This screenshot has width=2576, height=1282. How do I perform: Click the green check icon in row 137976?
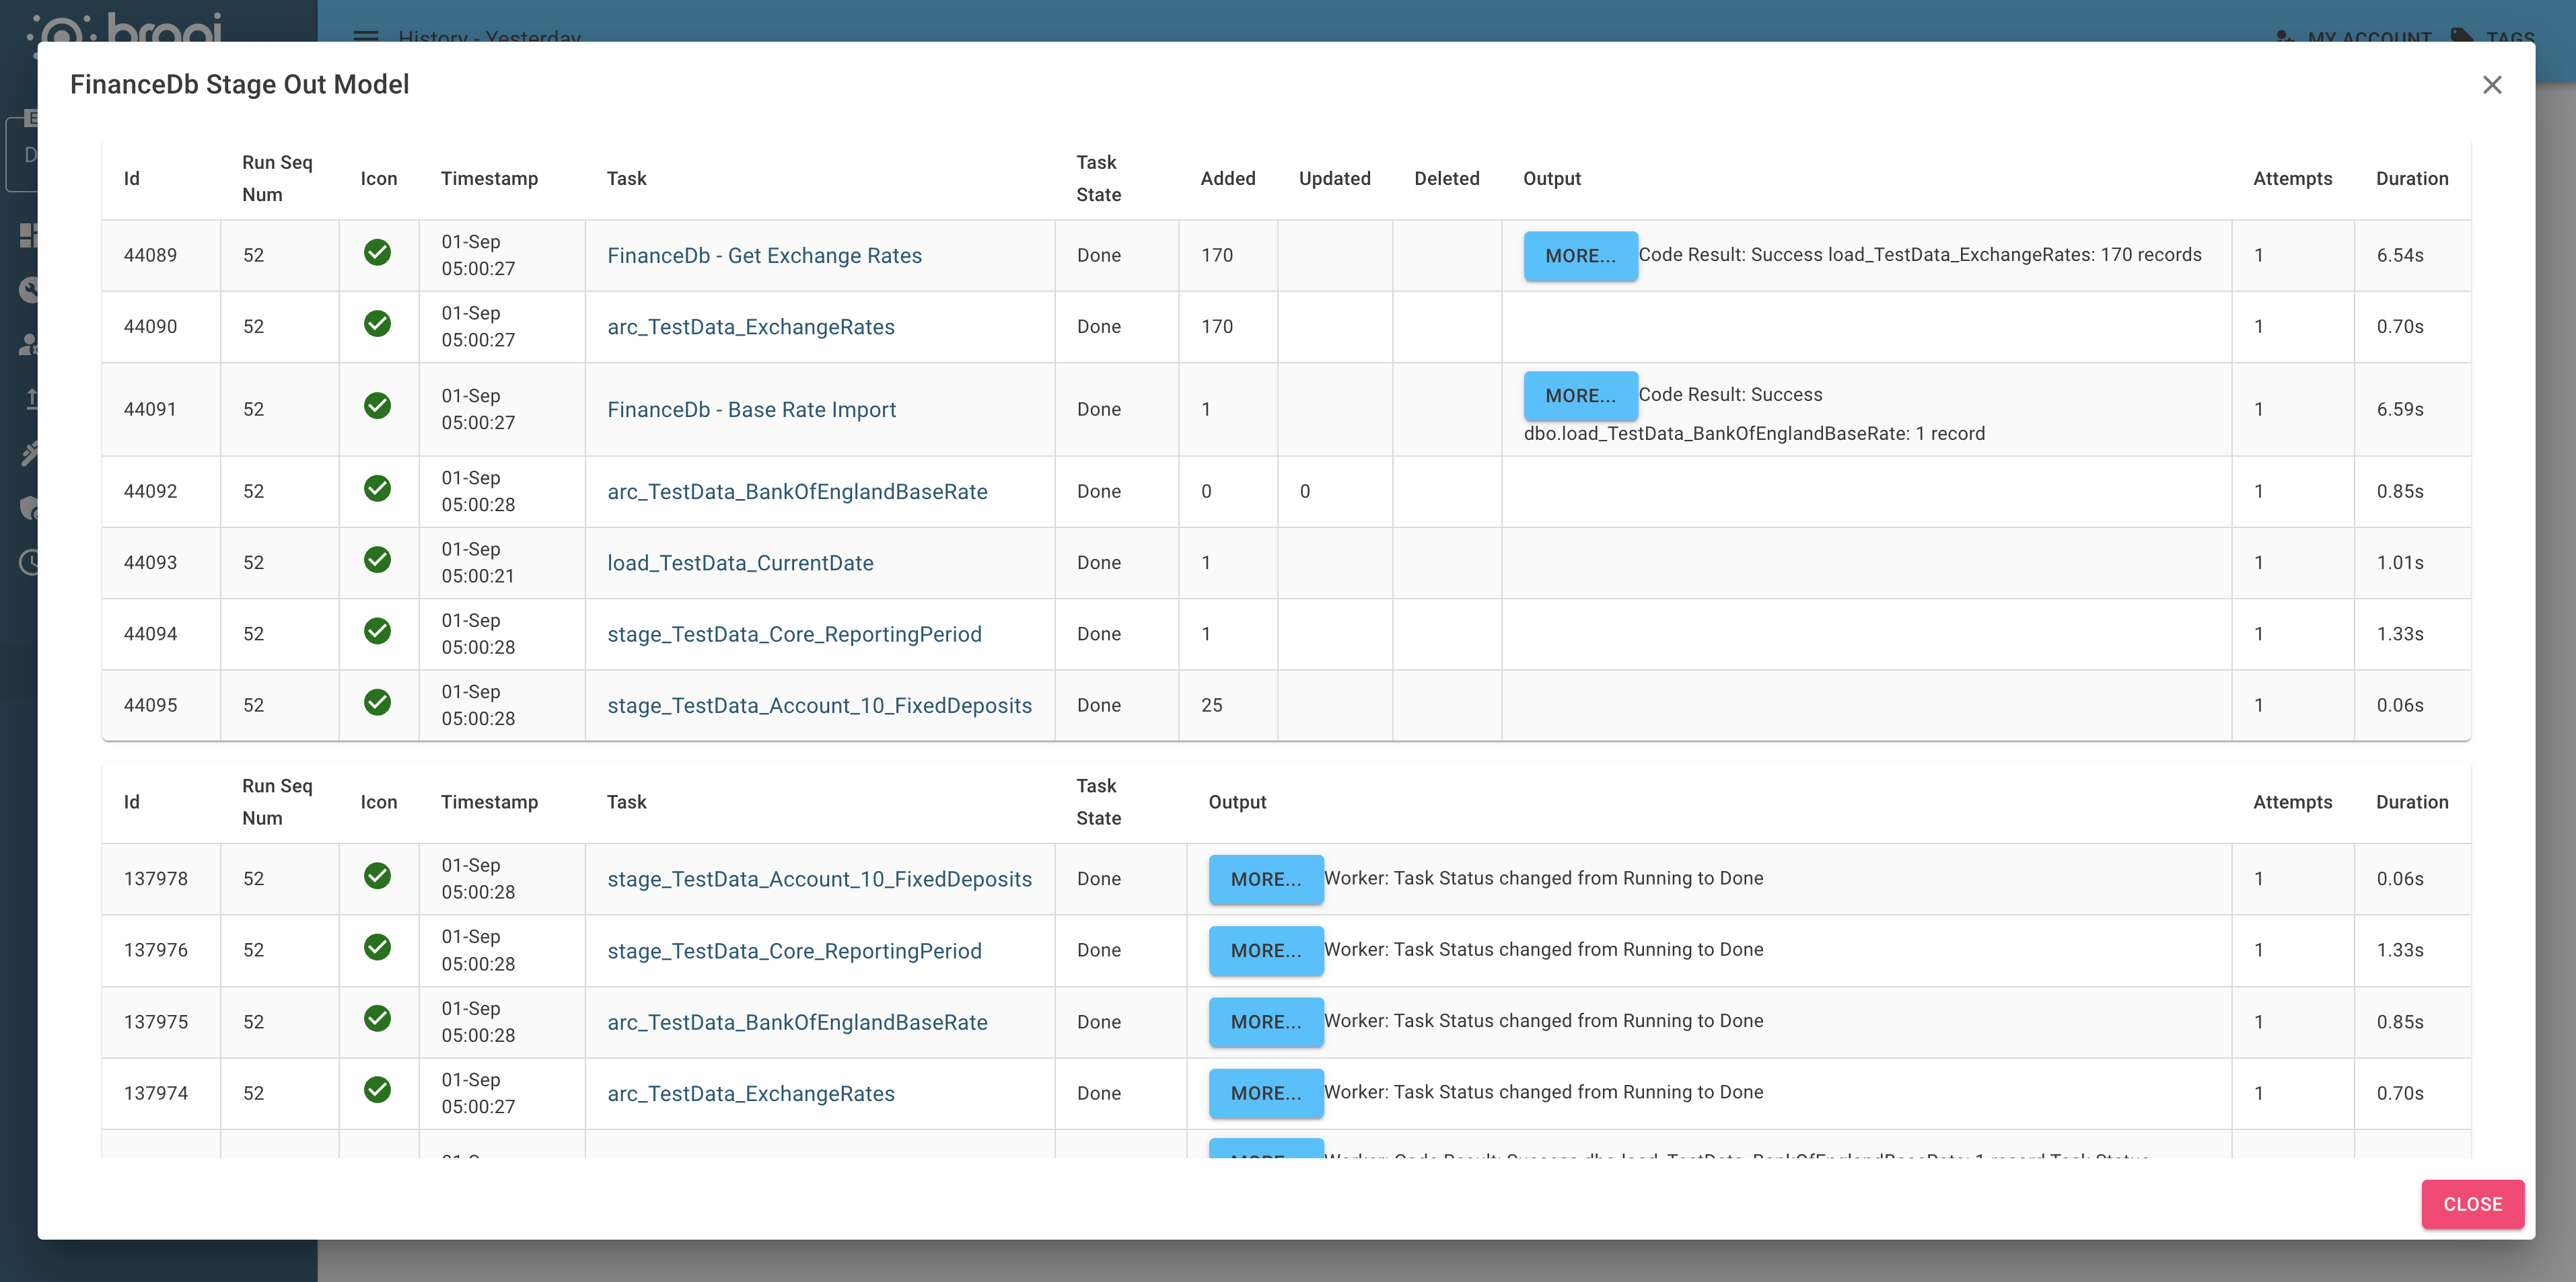point(377,947)
